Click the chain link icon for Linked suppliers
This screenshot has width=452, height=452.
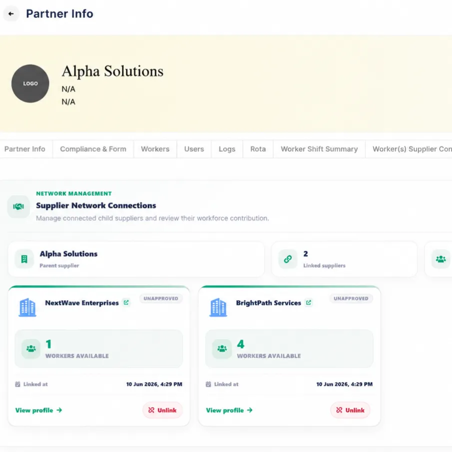288,259
